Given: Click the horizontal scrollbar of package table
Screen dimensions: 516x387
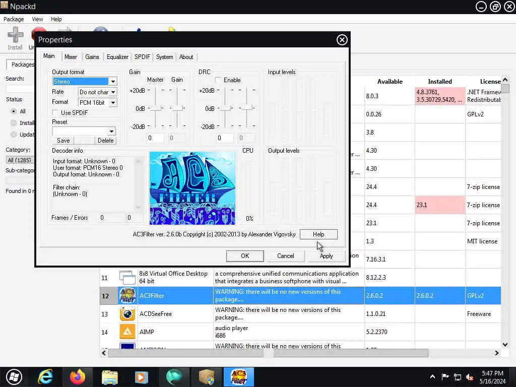Looking at the screenshot, I should [x=268, y=353].
